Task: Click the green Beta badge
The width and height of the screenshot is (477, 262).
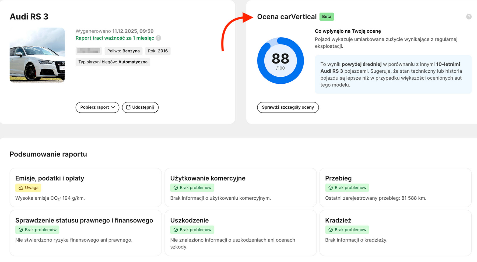Action: [327, 17]
